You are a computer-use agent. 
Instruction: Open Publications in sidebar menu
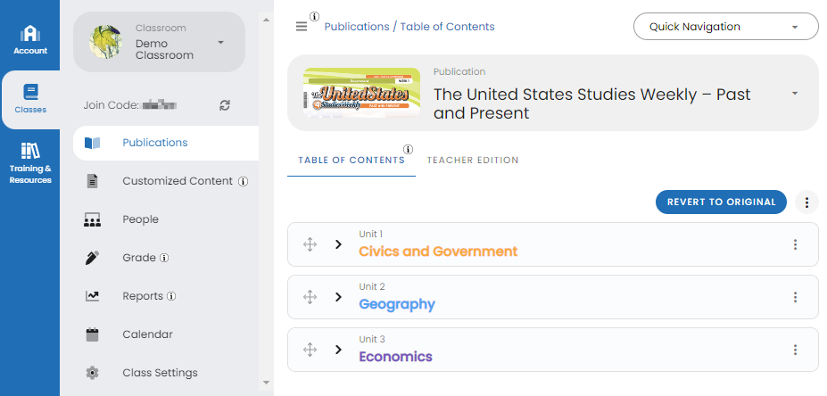click(166, 143)
